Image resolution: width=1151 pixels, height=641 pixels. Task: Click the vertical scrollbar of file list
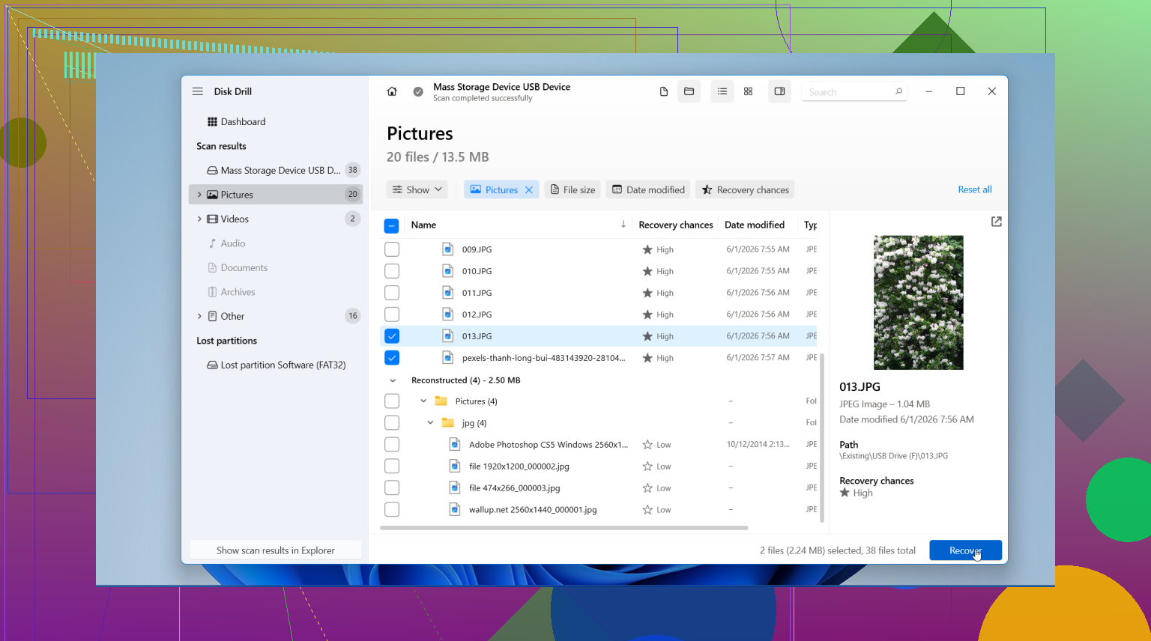click(822, 438)
